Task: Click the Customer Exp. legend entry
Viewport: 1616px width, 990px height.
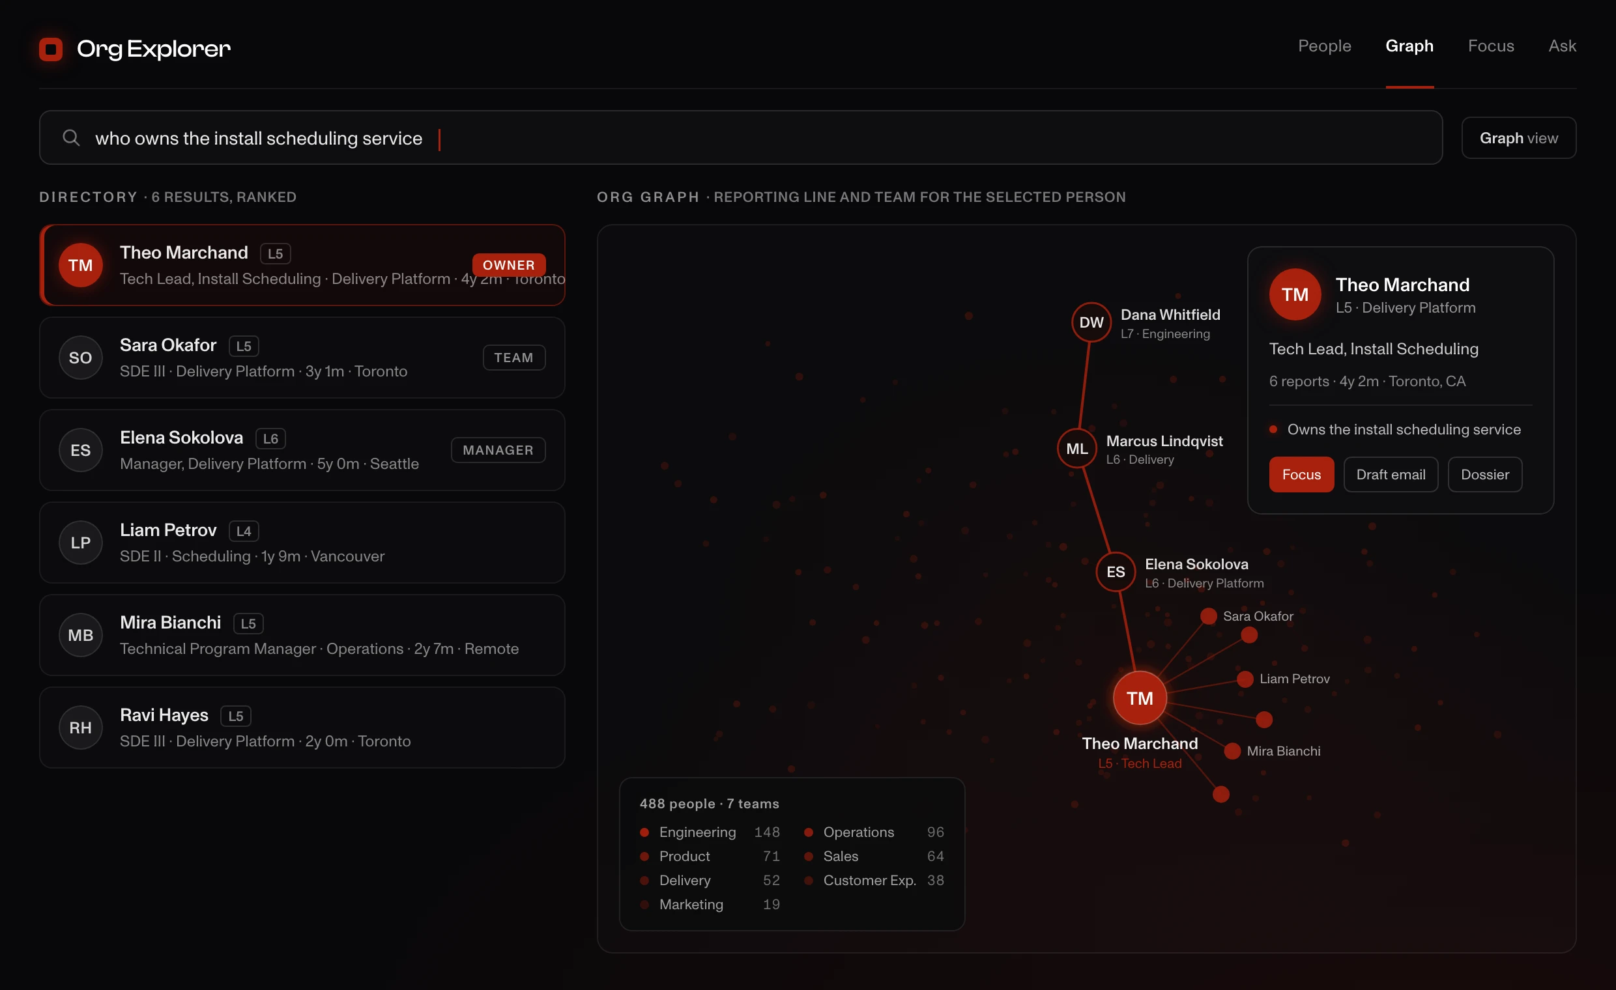Action: 874,880
